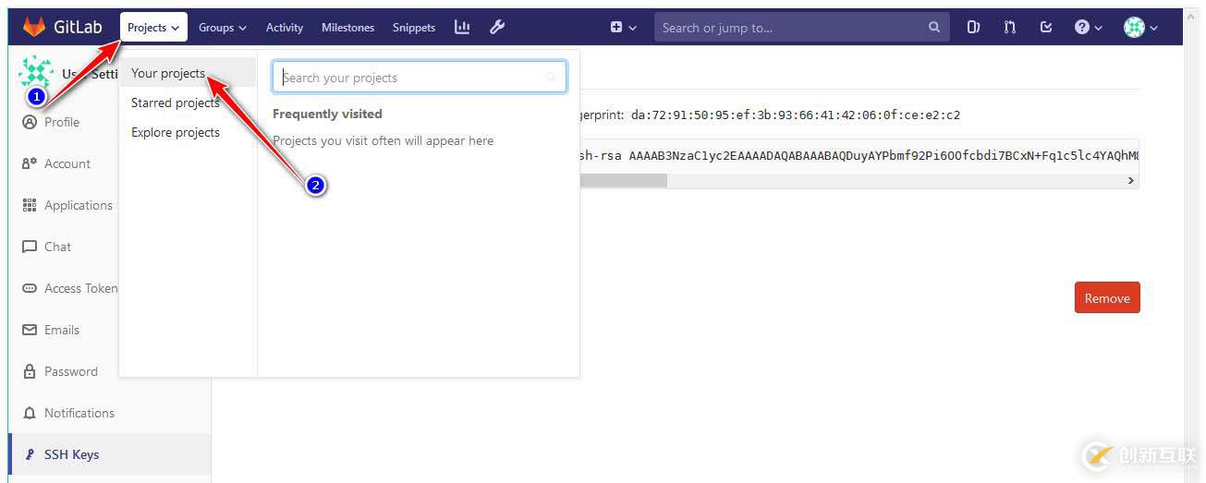Viewport: 1206px width, 483px height.
Task: Click the SSH Keys key icon
Action: [x=30, y=454]
